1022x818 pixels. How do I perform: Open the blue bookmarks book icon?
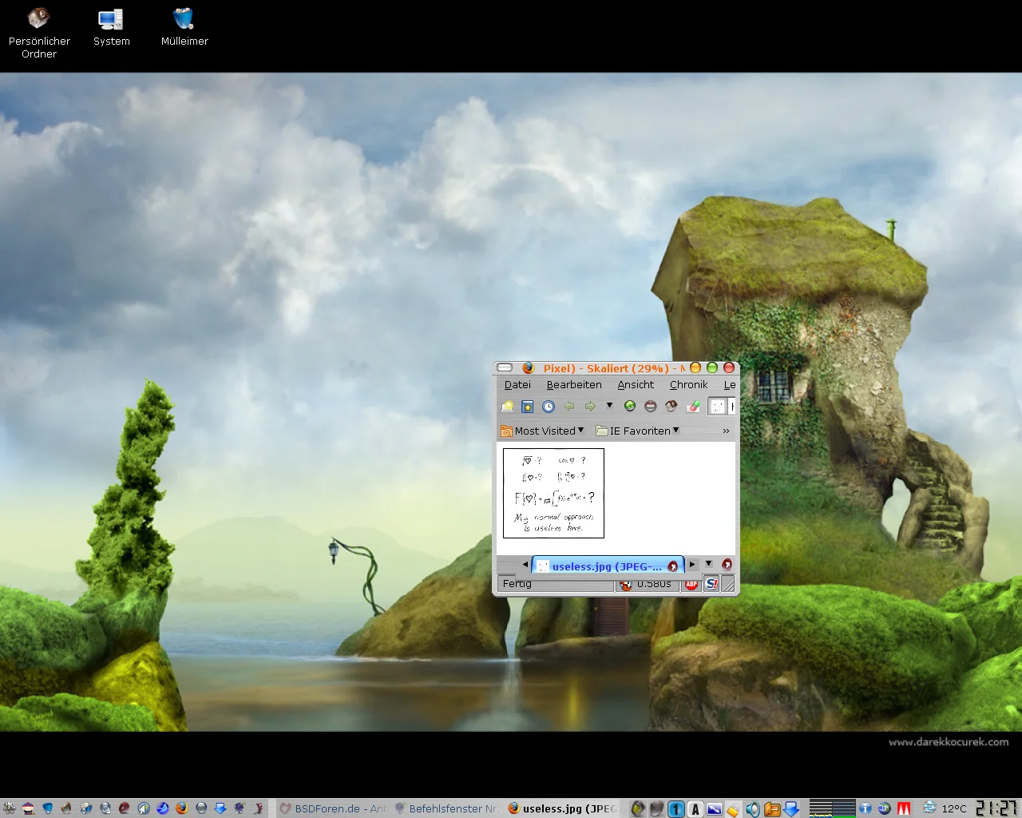click(528, 407)
